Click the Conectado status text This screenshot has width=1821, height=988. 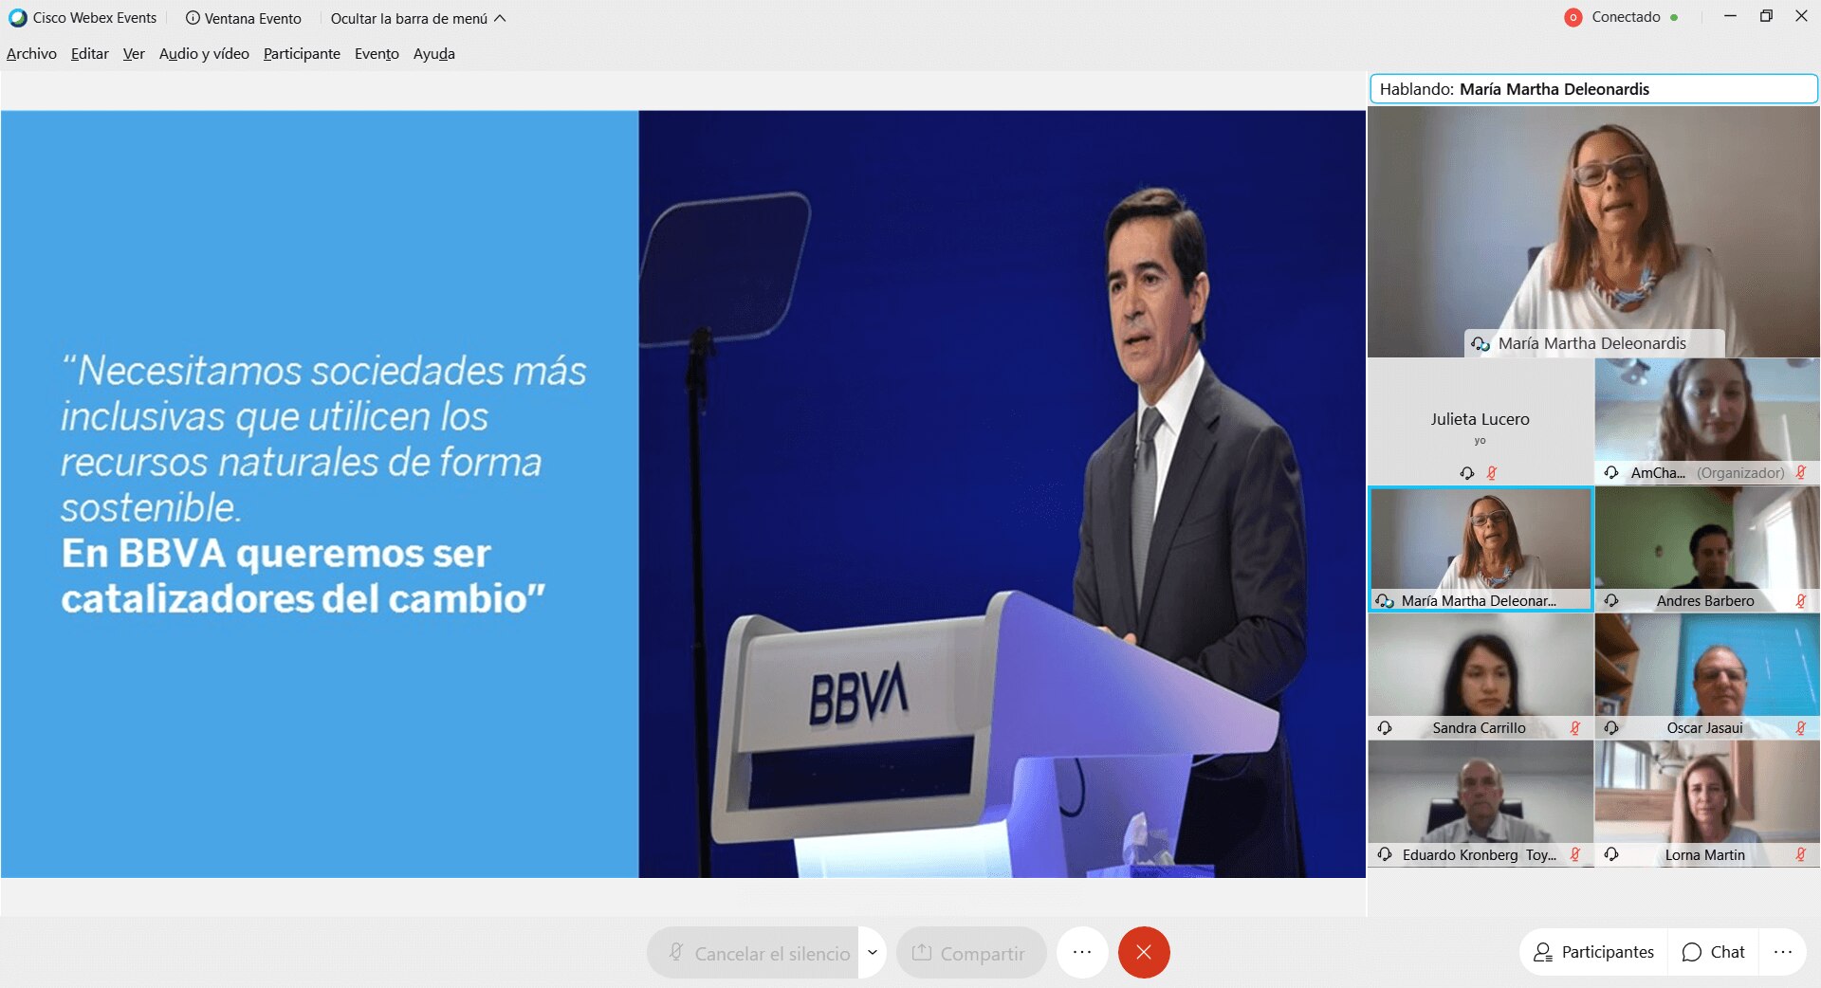pos(1626,17)
